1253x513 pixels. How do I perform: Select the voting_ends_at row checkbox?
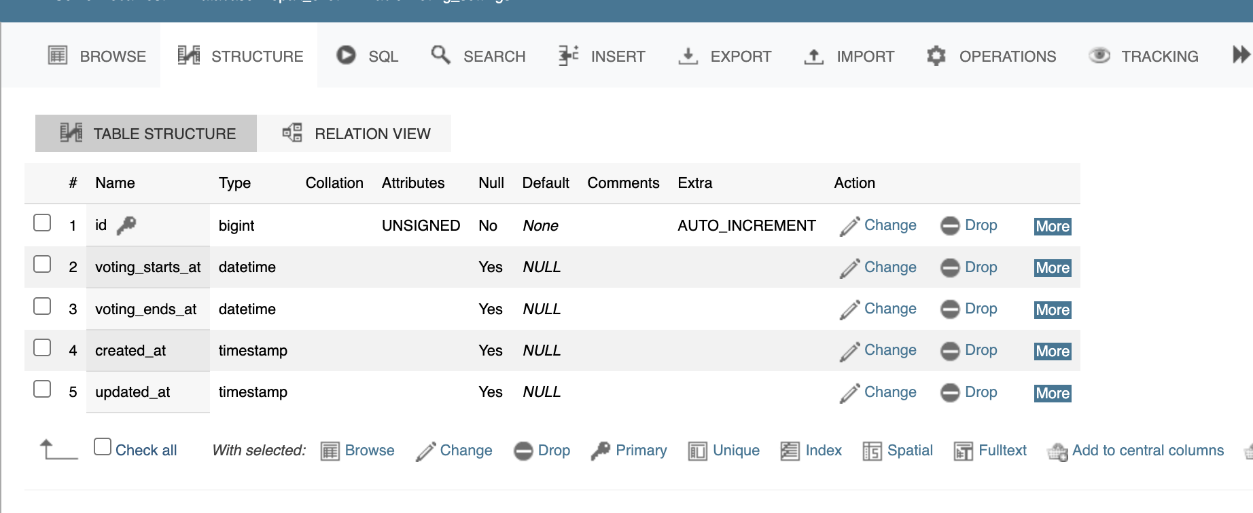click(42, 307)
